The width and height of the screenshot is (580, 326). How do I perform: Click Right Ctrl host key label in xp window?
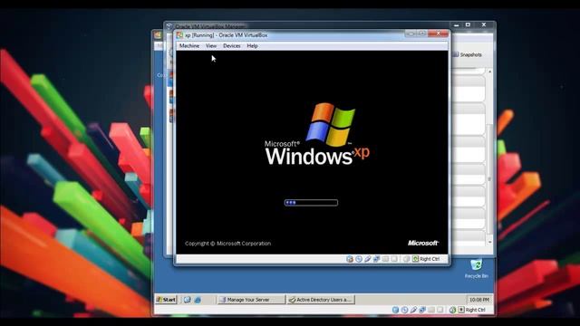pos(430,259)
